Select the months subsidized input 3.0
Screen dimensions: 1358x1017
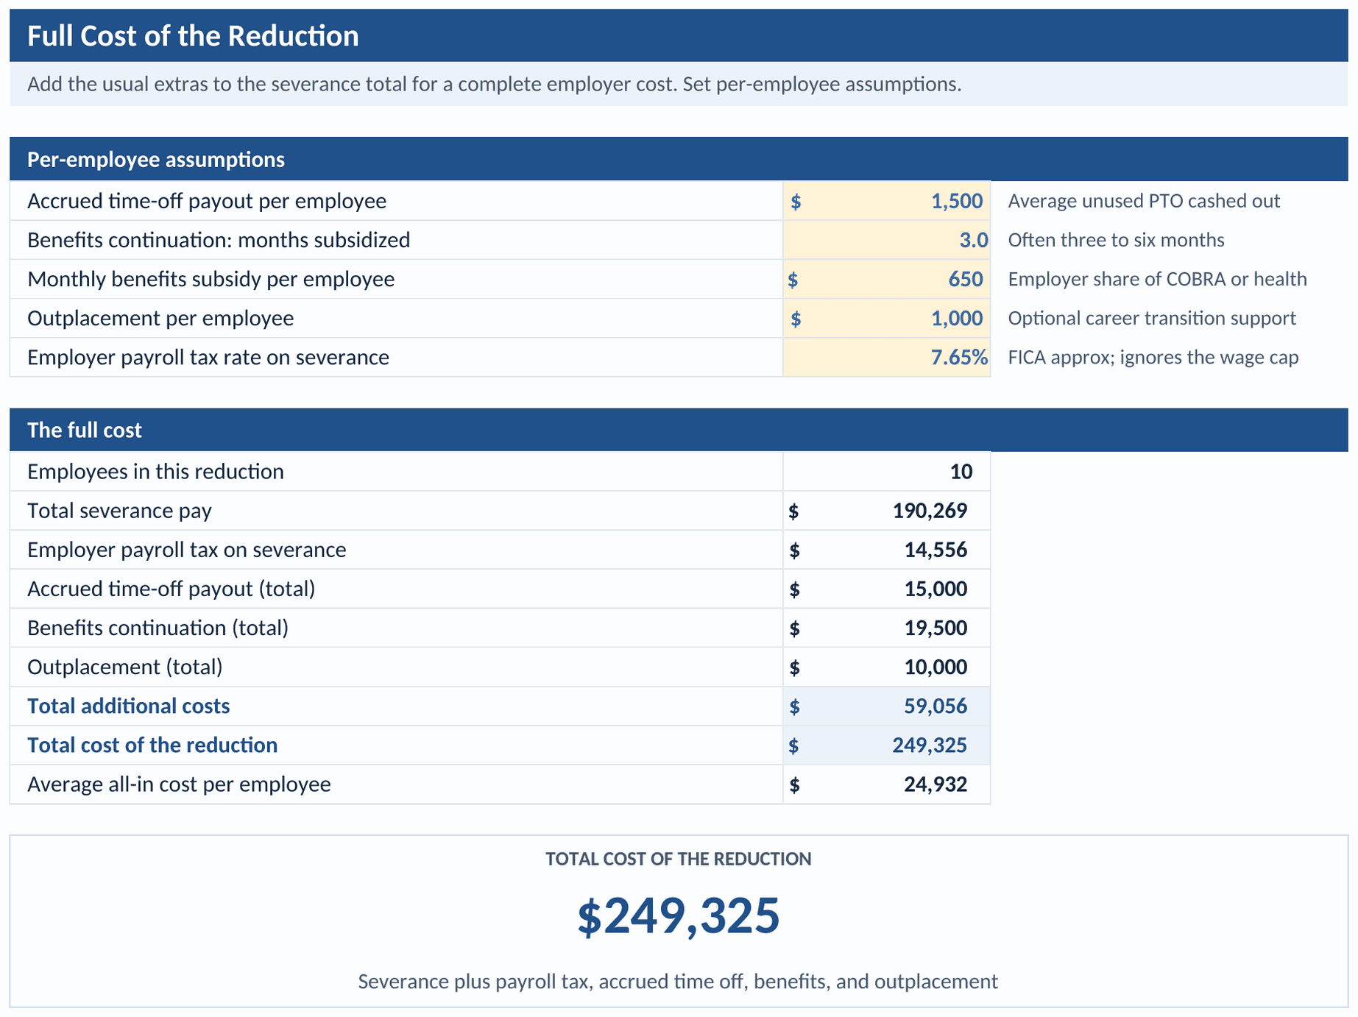click(x=886, y=240)
